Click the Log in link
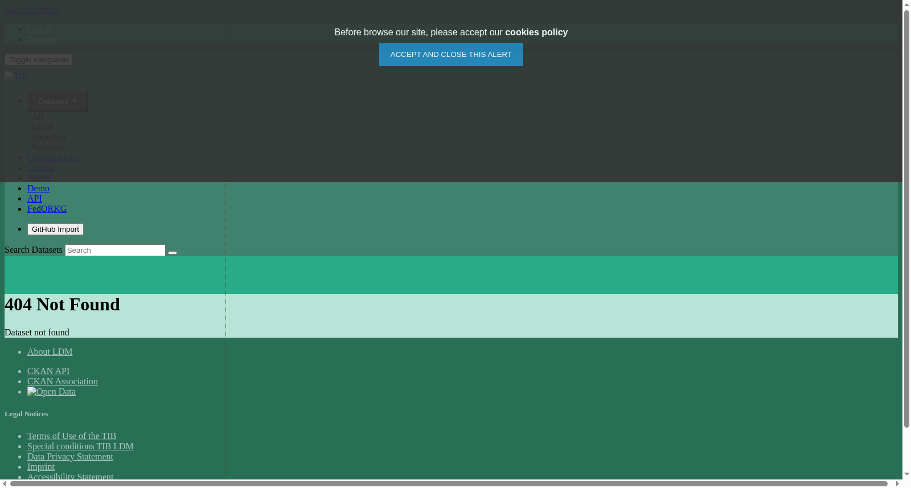 (x=39, y=29)
